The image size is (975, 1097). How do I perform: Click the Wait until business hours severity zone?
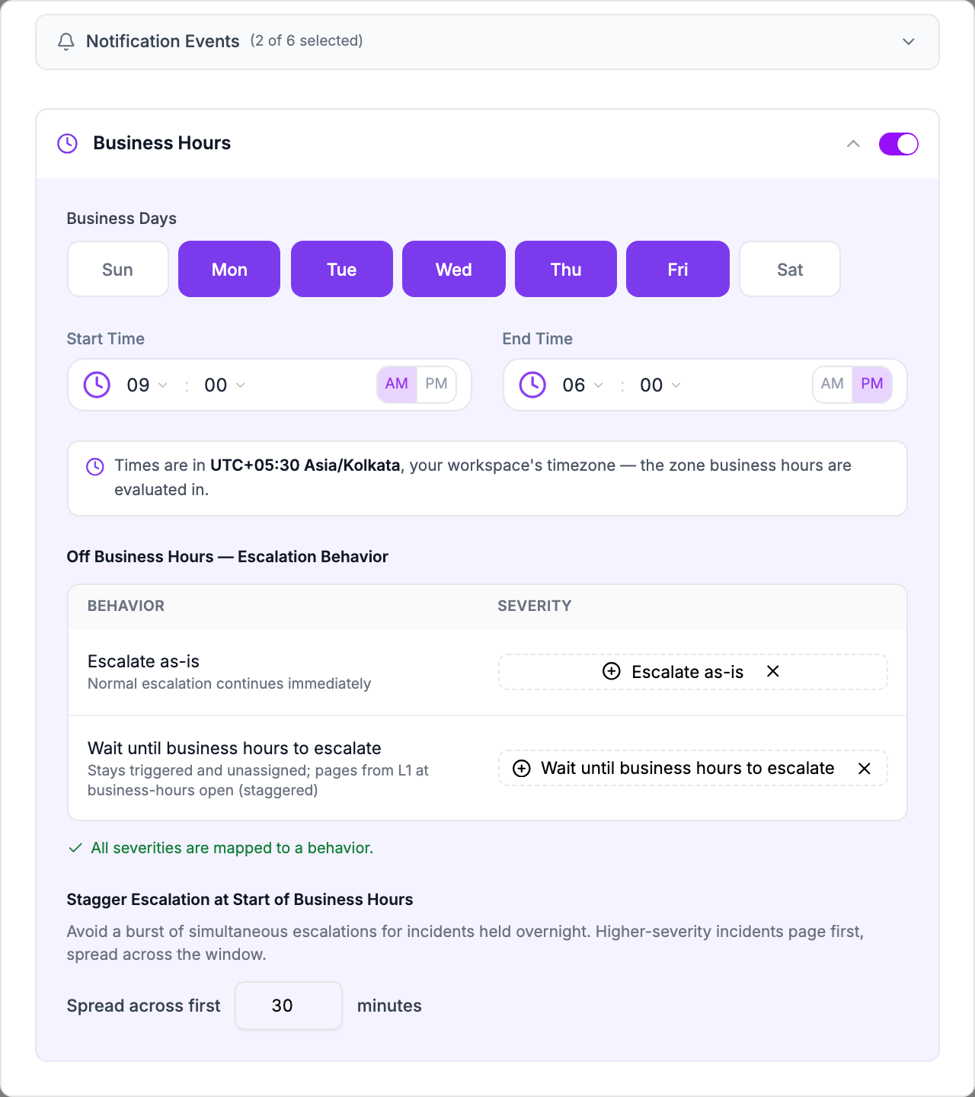(x=693, y=768)
